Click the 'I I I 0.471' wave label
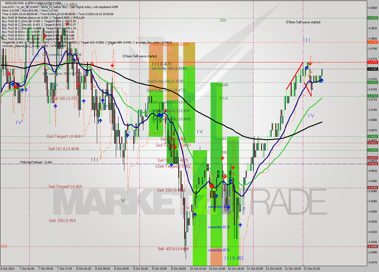Viewport: 379px width, 272px height. point(162,64)
